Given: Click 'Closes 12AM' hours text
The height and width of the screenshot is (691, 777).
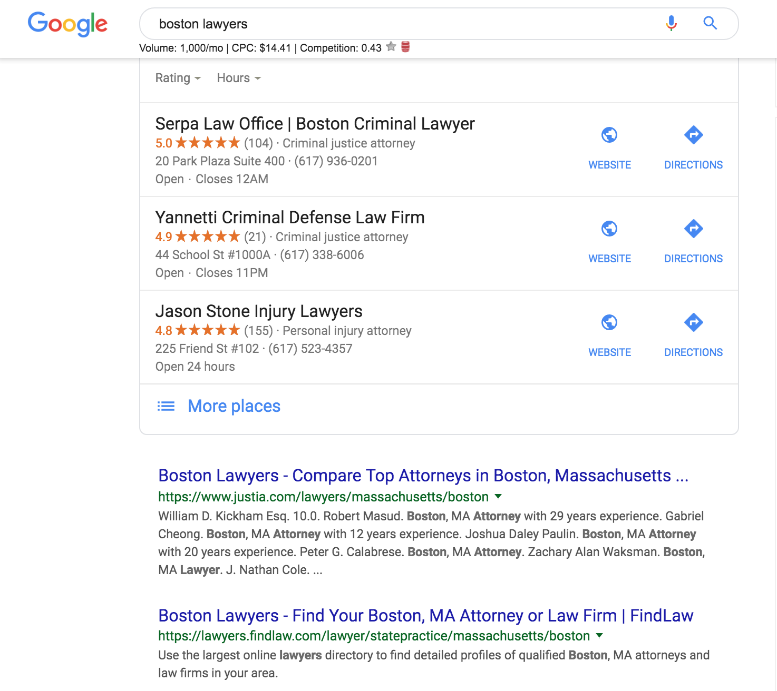Looking at the screenshot, I should pyautogui.click(x=232, y=179).
